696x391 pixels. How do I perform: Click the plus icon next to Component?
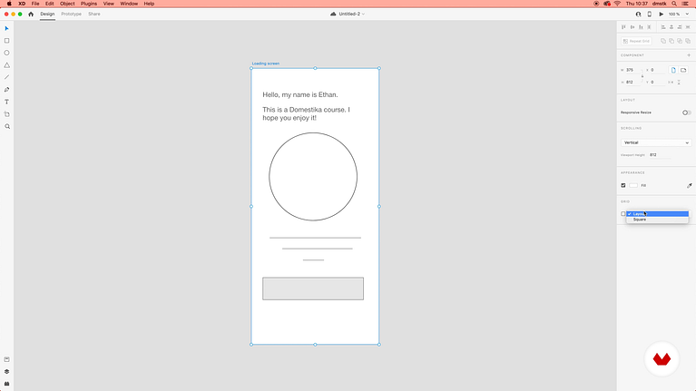(689, 55)
